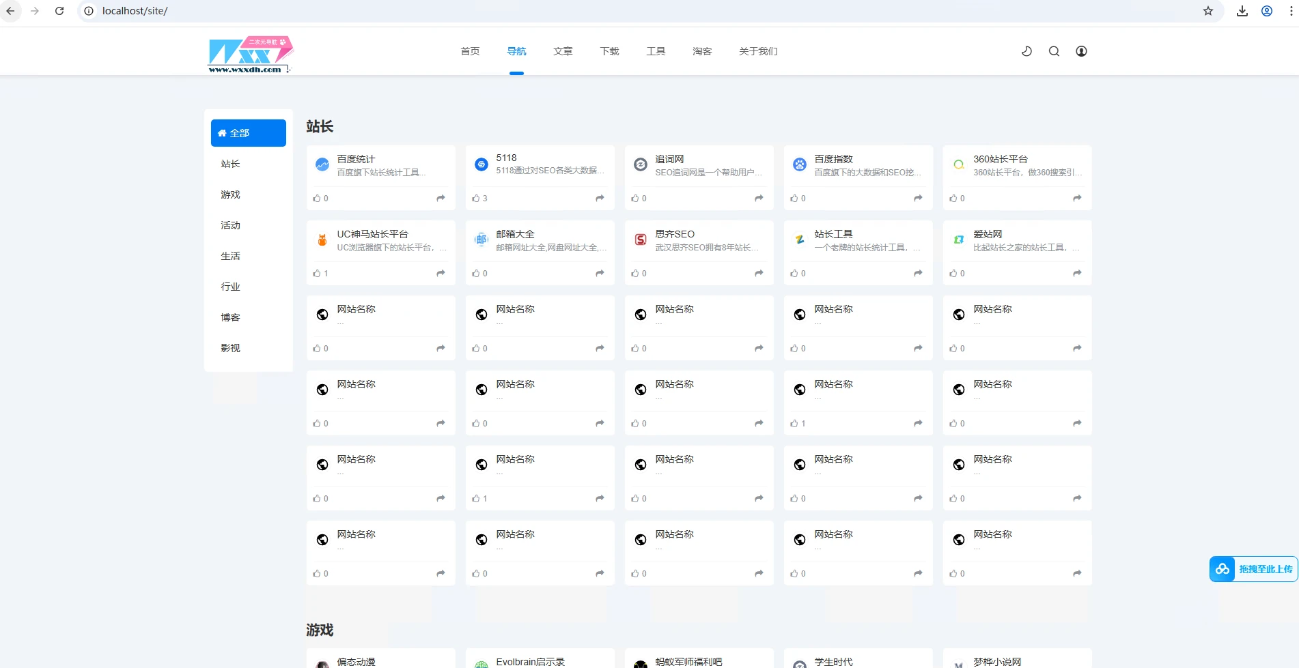Bookmark this page with the star icon
1299x668 pixels.
(x=1208, y=11)
